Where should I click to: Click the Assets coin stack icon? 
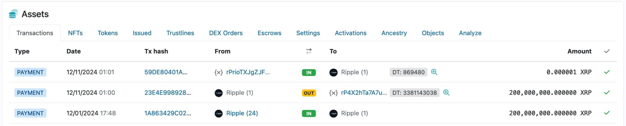(x=13, y=14)
